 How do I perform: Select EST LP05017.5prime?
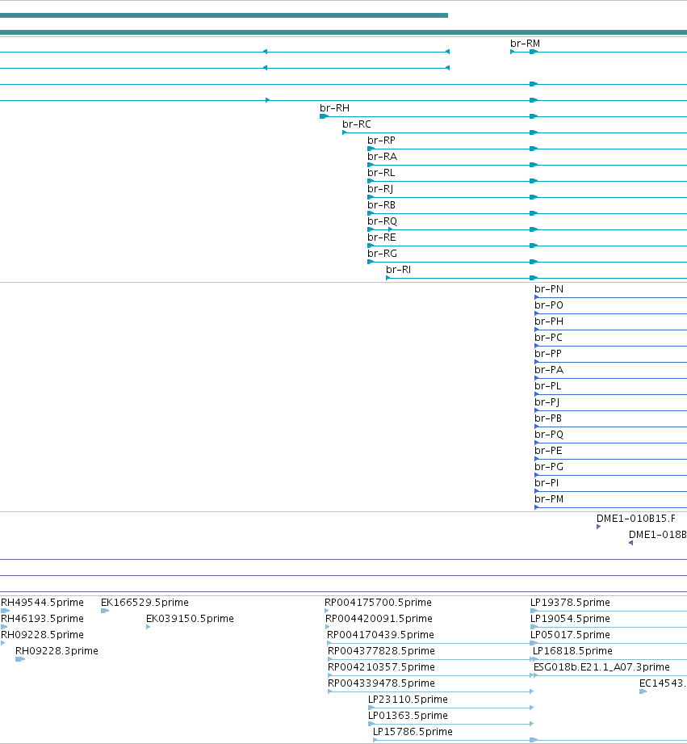(x=570, y=634)
